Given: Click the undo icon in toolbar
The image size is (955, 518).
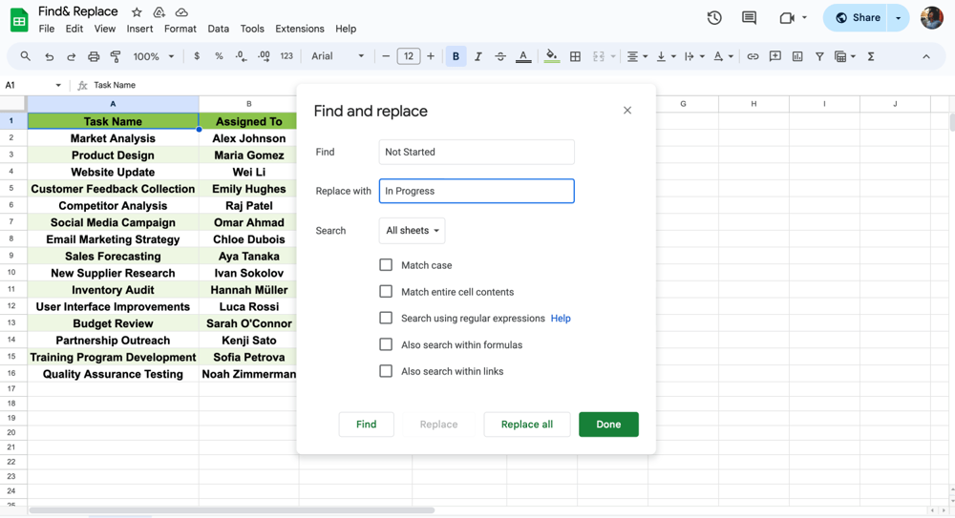Looking at the screenshot, I should [x=49, y=57].
